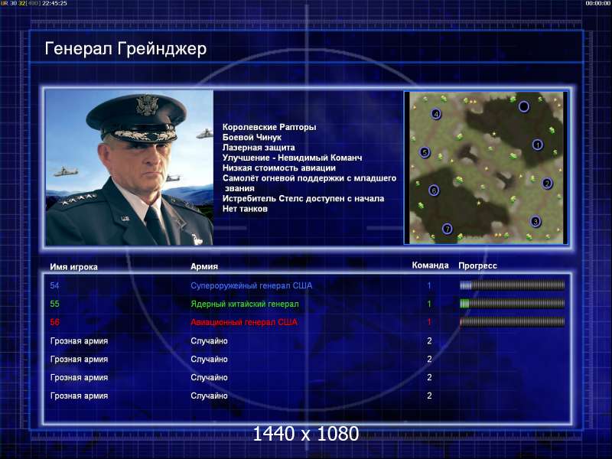The image size is (612, 459).
Task: Select player name "54" in blue
Action: [54, 285]
